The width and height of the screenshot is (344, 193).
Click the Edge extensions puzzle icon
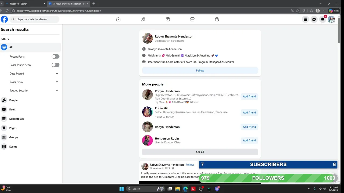coord(304,11)
